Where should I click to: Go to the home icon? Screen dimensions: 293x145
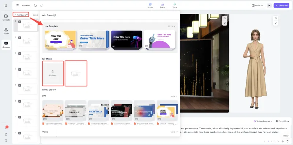tap(6, 5)
